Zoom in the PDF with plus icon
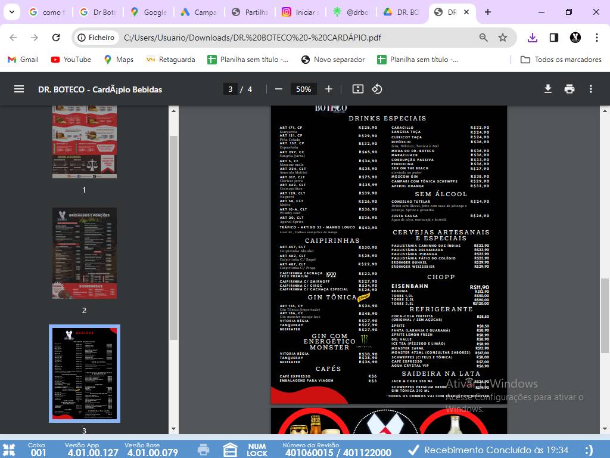This screenshot has height=458, width=610. (329, 89)
